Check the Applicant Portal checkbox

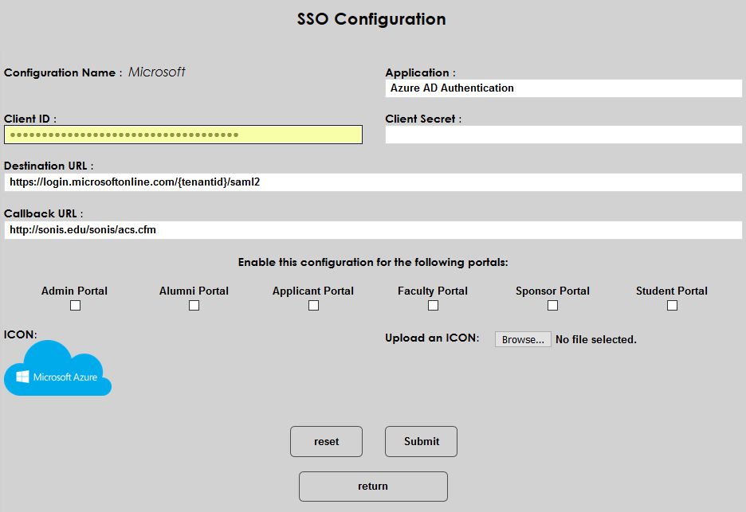click(313, 305)
